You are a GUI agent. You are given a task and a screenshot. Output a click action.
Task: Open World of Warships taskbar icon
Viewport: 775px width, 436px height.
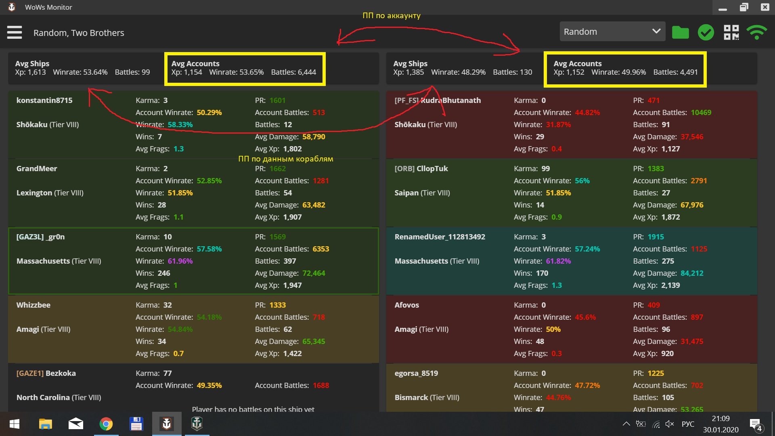pyautogui.click(x=197, y=424)
